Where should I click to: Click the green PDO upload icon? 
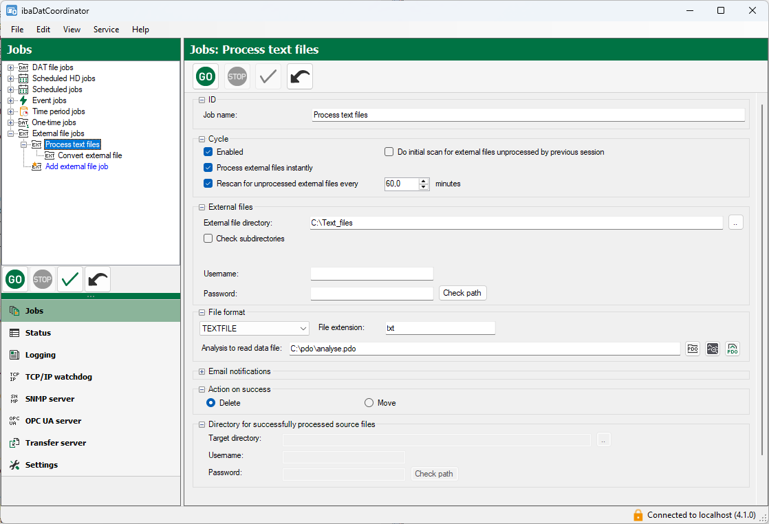(733, 349)
